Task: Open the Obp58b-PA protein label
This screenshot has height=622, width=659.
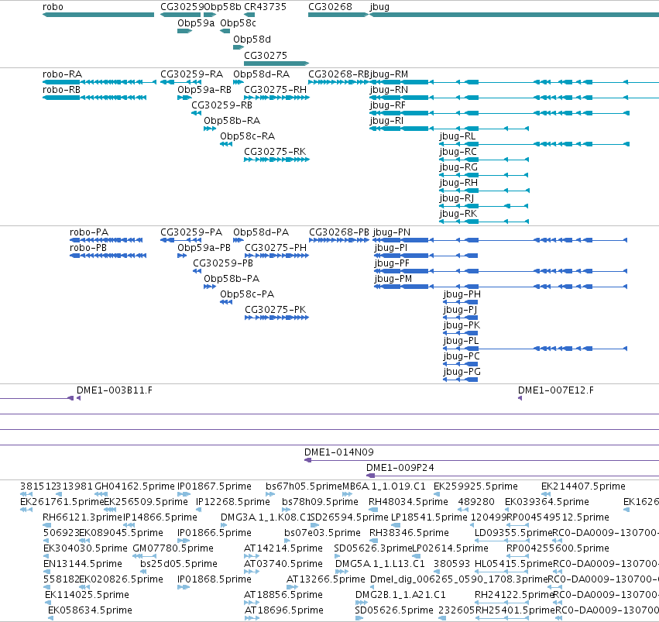Action: click(232, 279)
